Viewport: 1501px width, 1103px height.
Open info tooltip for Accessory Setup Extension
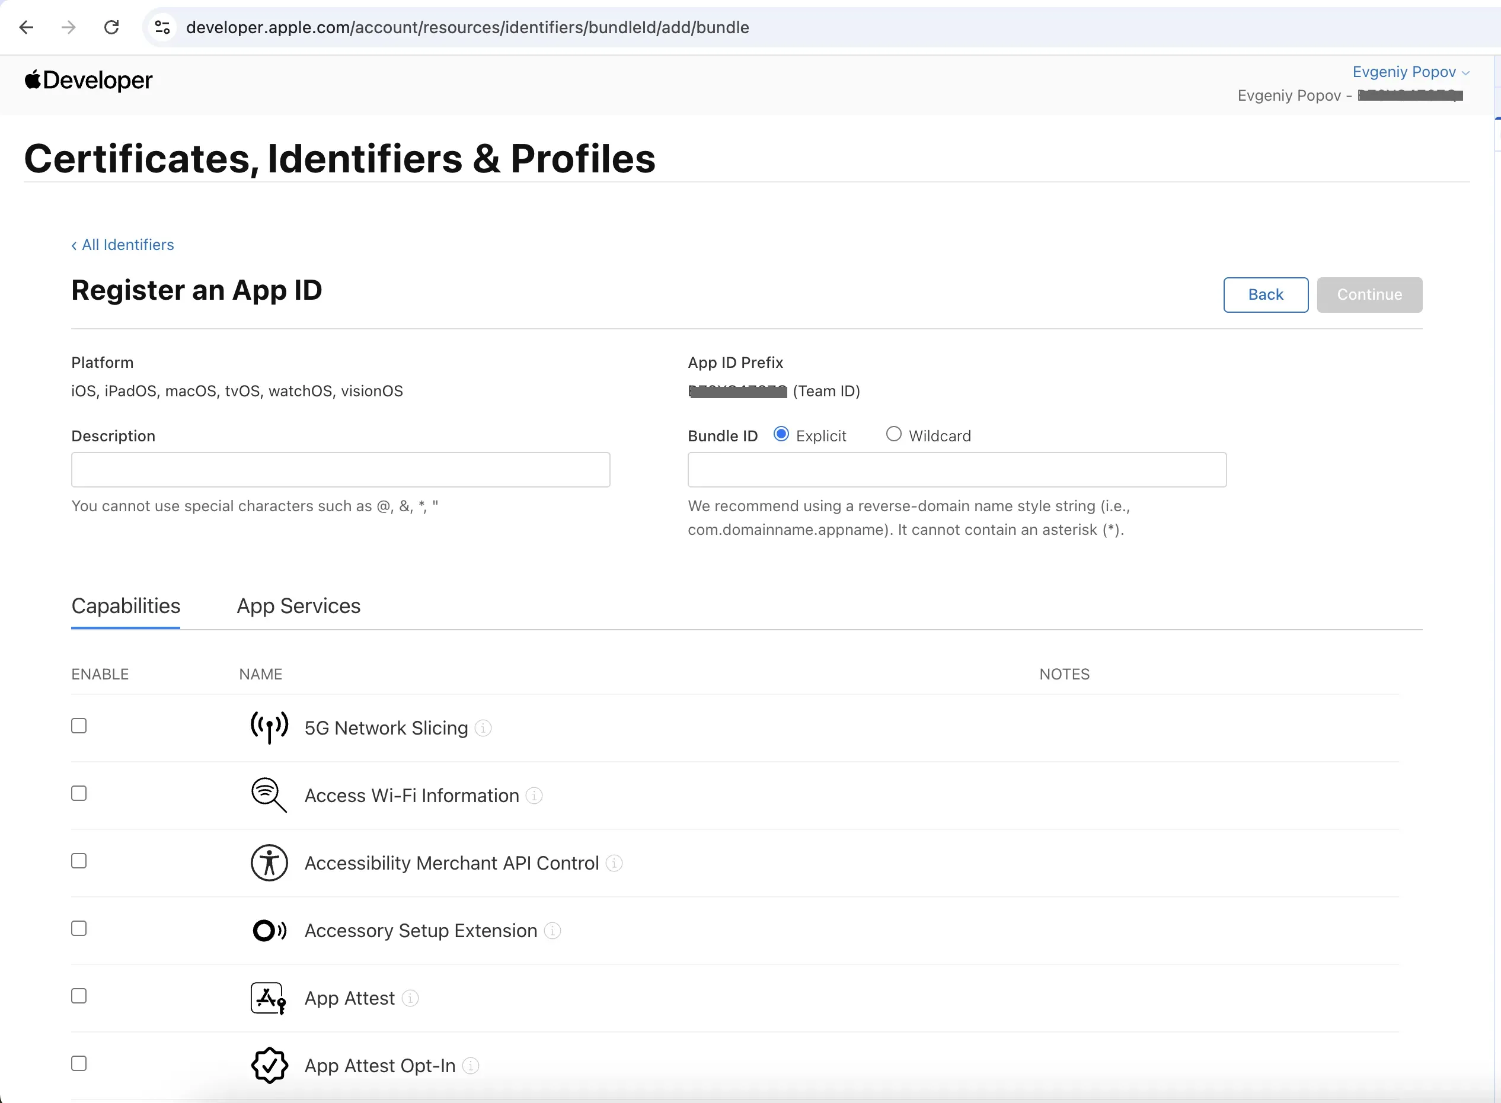point(553,930)
